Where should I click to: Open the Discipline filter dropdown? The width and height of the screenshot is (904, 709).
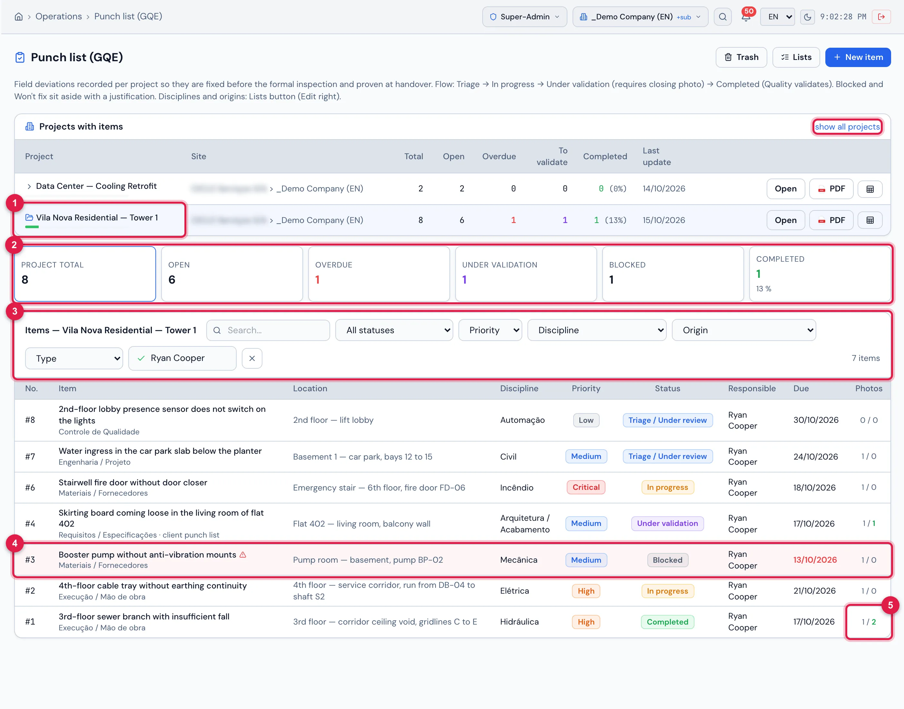(597, 330)
